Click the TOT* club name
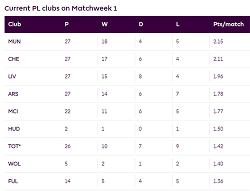This screenshot has width=250, height=191. tap(14, 146)
